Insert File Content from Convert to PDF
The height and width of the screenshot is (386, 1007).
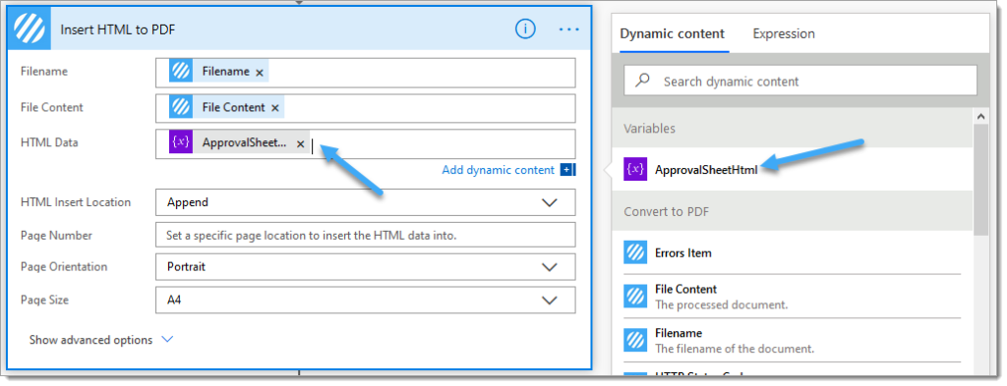[792, 297]
